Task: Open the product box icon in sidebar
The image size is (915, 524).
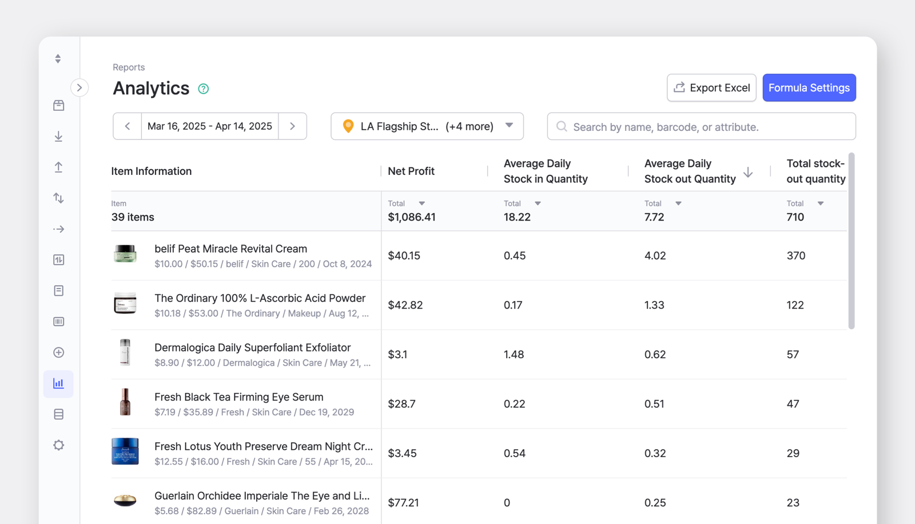Action: (58, 105)
